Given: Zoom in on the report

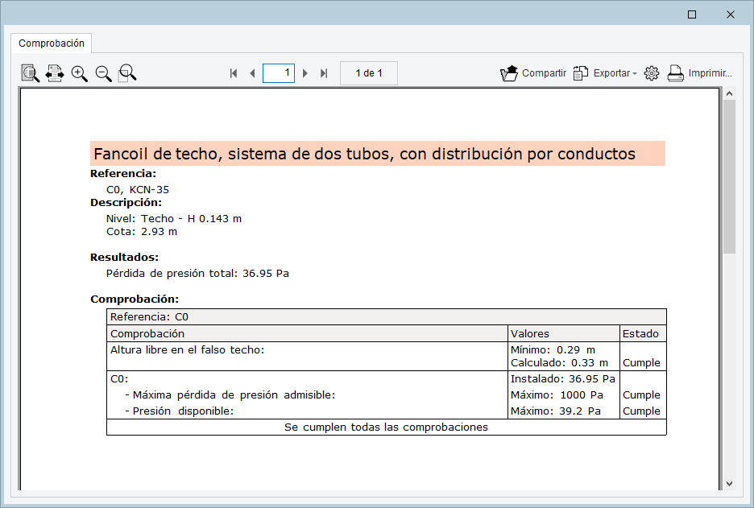Looking at the screenshot, I should (x=79, y=73).
